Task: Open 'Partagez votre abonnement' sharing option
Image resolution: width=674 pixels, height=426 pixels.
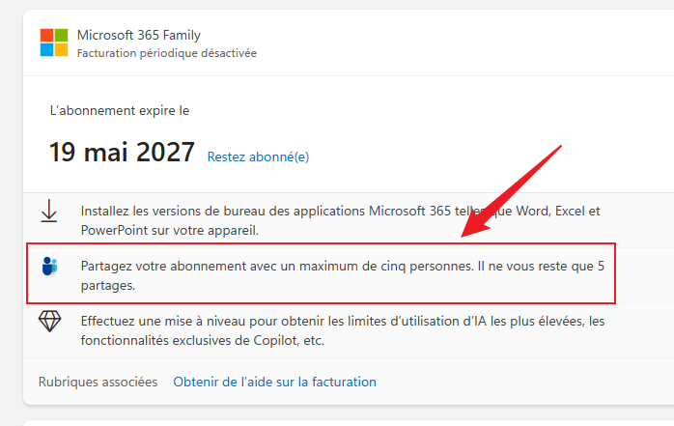Action: [343, 275]
